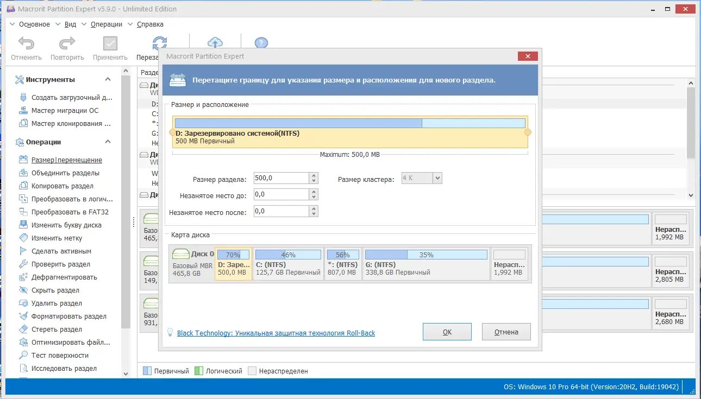Choose Тест поверхности operation
This screenshot has width=701, height=399.
(53, 356)
